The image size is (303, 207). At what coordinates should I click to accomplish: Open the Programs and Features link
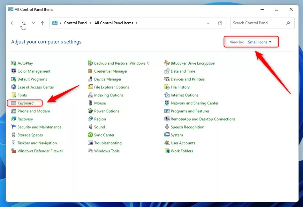(x=190, y=111)
